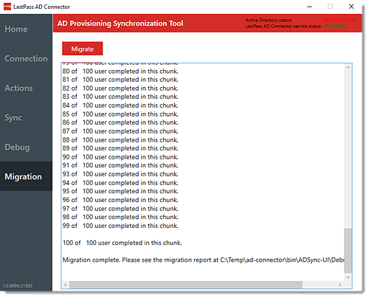This screenshot has height=298, width=369.
Task: Click the horizontal scrollbar thumb
Action: click(186, 285)
